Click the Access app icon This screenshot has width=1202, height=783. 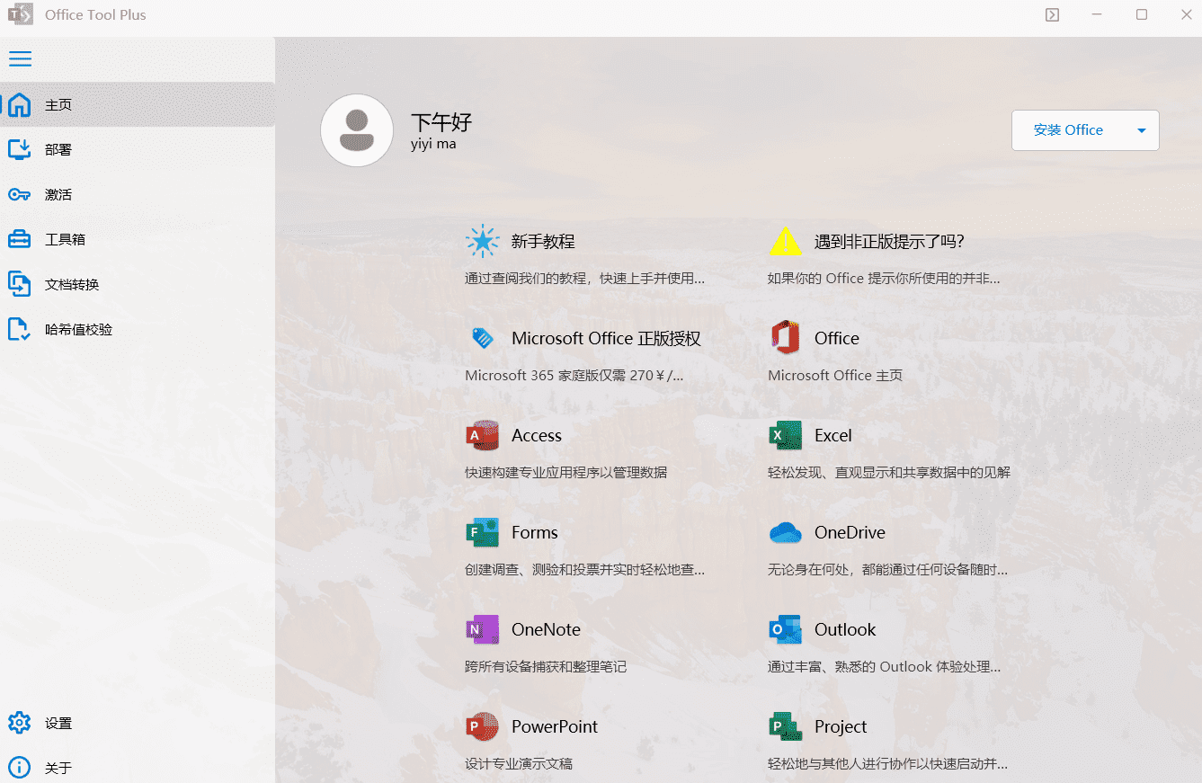point(483,435)
